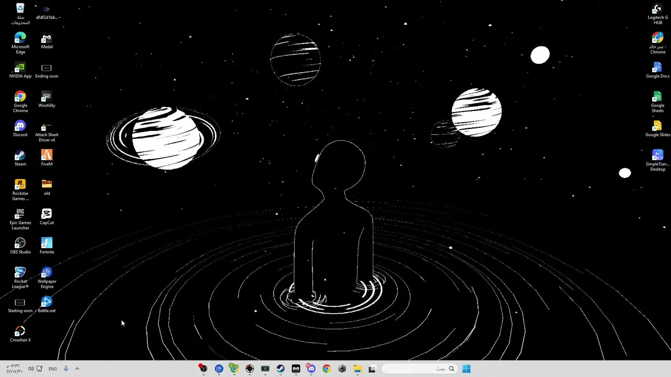Select the folder named old
671x377 pixels.
(x=47, y=187)
